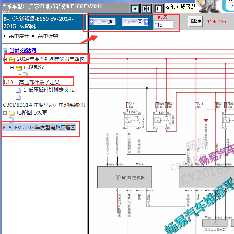Viewport: 234px width, 234px height.
Task: Click the FU01 40A fuse label
Action: point(171,105)
